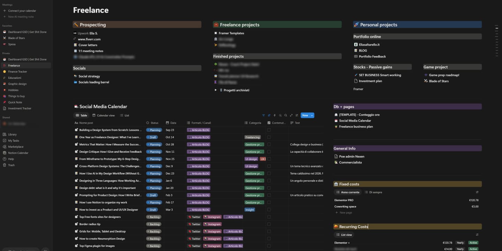The width and height of the screenshot is (502, 251).
Task: Click the Freelancing category tag
Action: click(x=253, y=137)
